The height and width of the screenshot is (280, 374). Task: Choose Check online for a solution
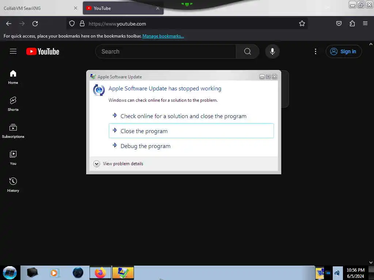click(191, 116)
